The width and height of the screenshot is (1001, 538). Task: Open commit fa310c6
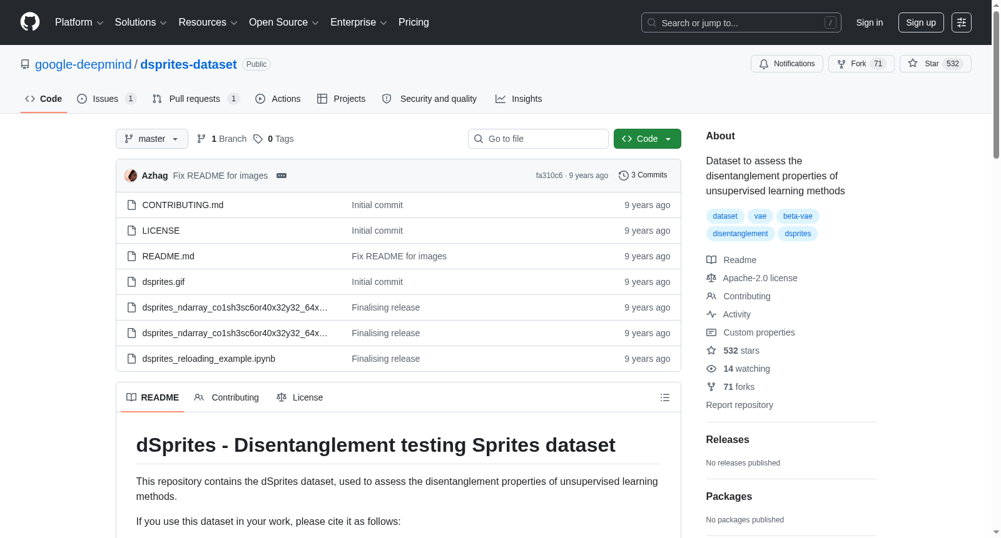point(549,176)
